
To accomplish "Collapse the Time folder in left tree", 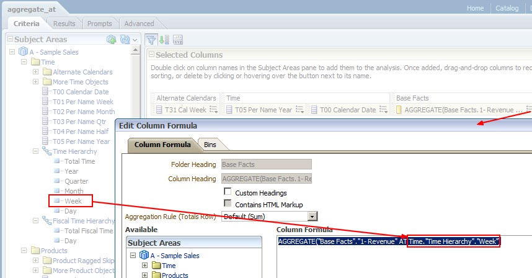I will coord(24,62).
